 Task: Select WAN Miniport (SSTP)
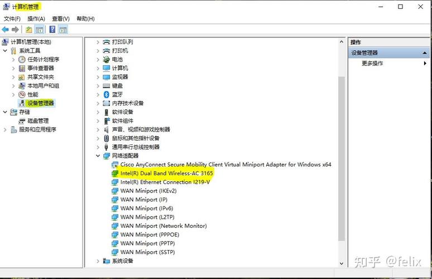click(148, 252)
